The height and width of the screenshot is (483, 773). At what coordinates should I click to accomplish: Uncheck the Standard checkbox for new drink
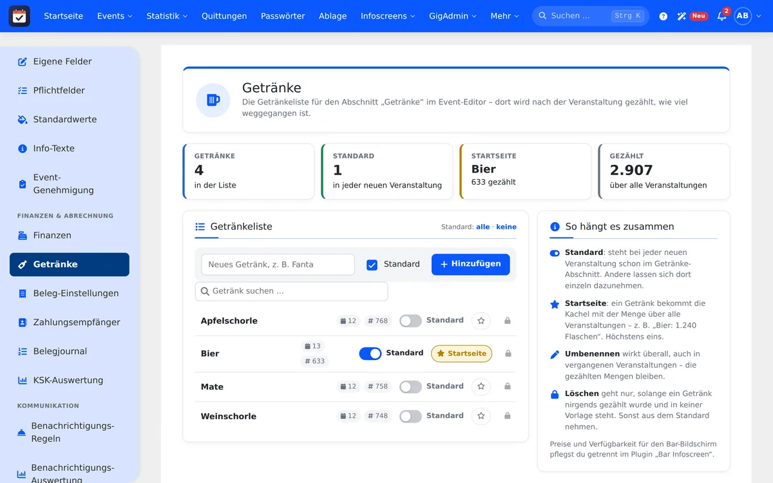372,265
